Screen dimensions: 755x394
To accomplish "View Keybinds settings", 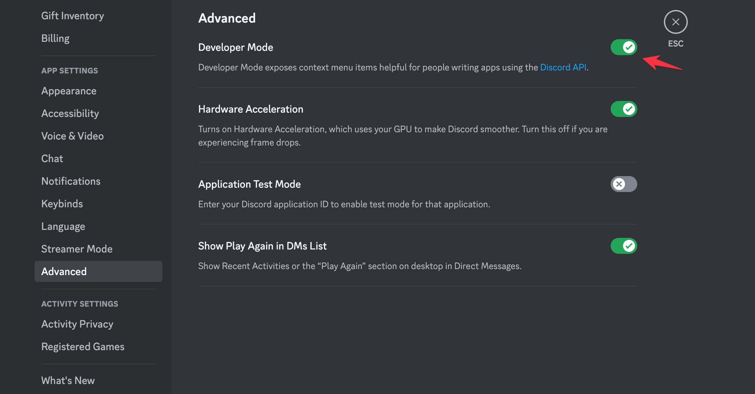I will coord(62,204).
